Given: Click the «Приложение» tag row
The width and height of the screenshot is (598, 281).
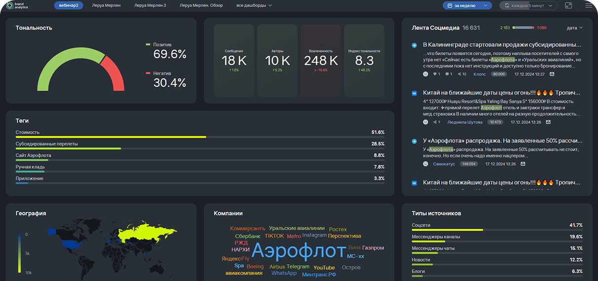Looking at the screenshot, I should [200, 180].
